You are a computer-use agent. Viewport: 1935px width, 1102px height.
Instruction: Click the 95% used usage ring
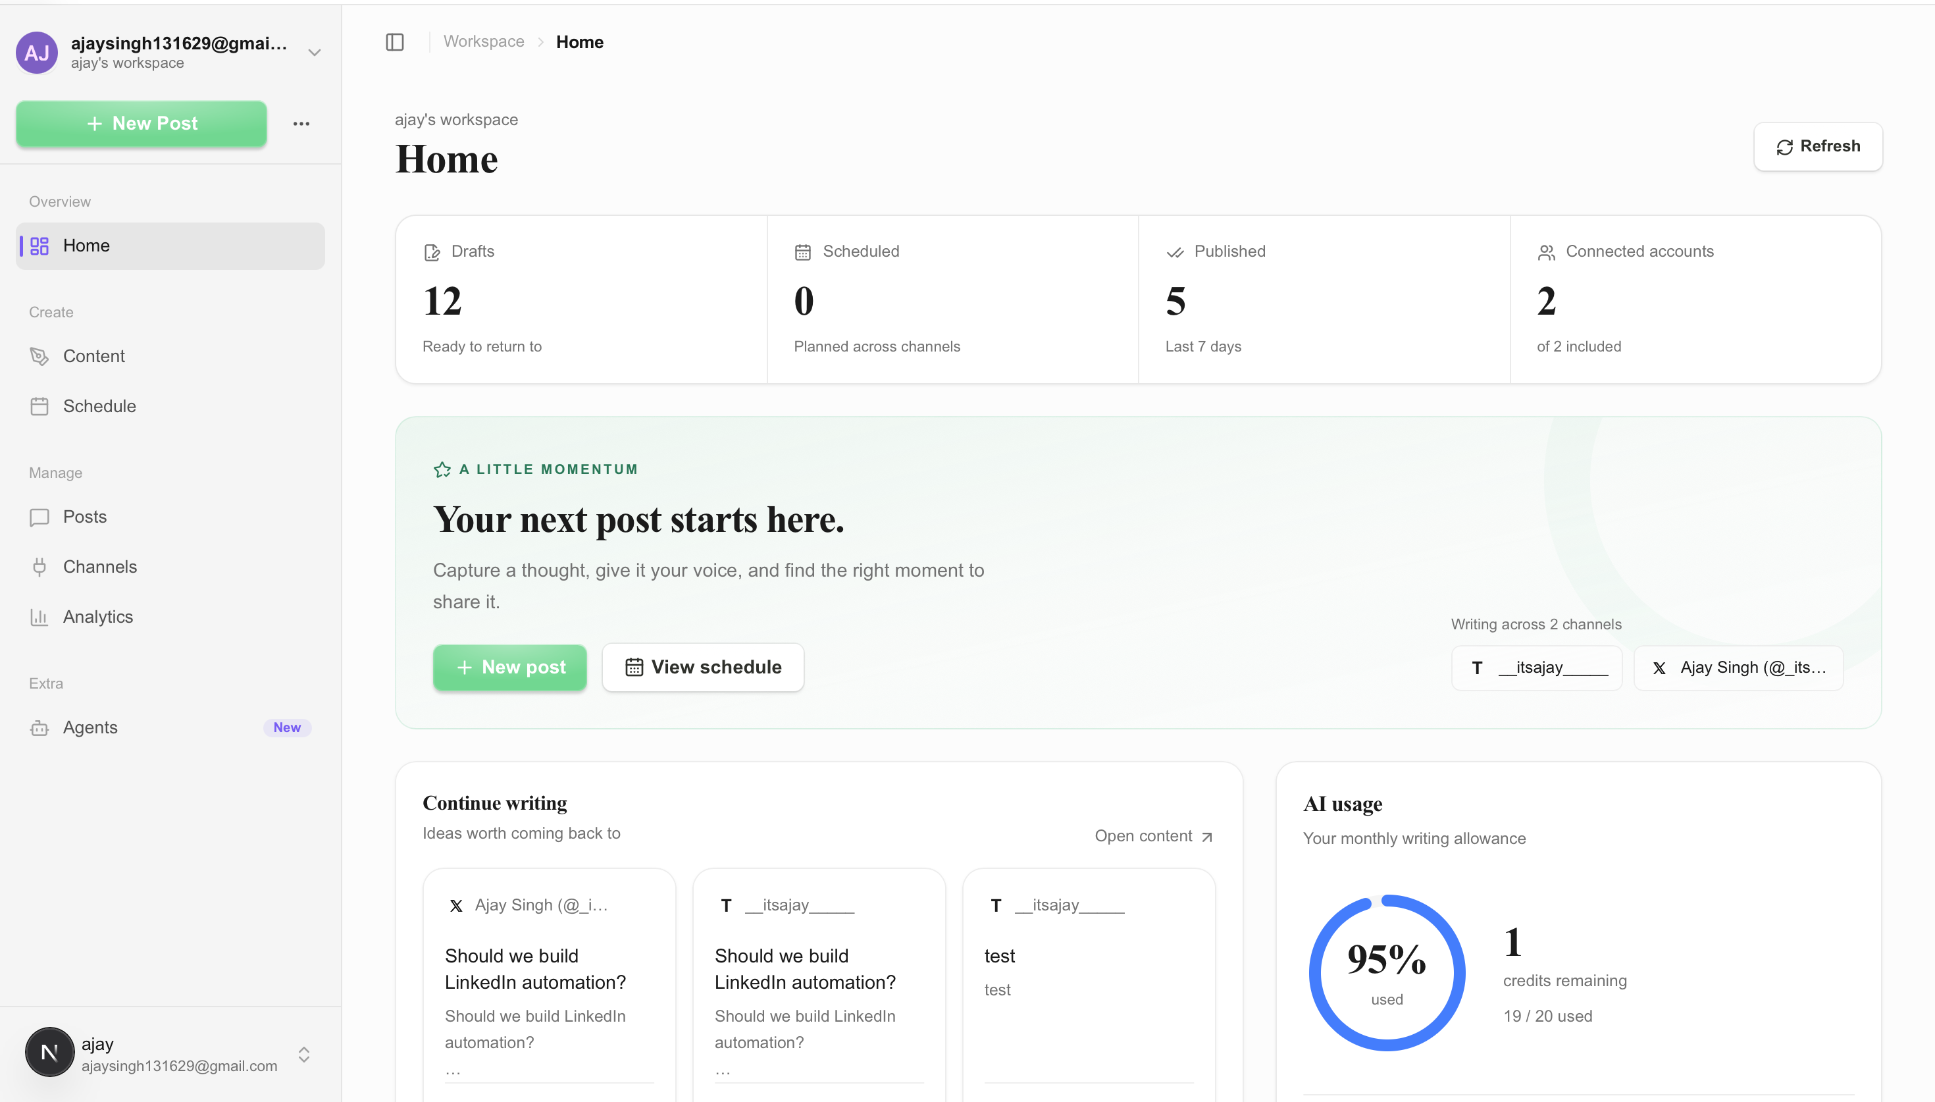coord(1387,972)
